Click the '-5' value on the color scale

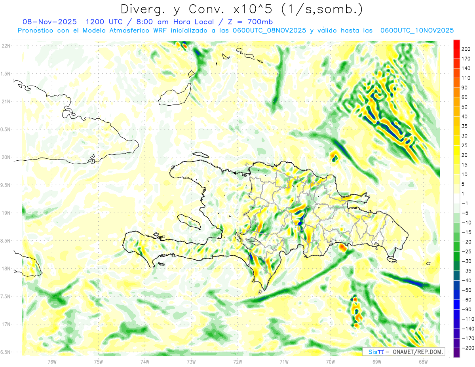(x=465, y=213)
